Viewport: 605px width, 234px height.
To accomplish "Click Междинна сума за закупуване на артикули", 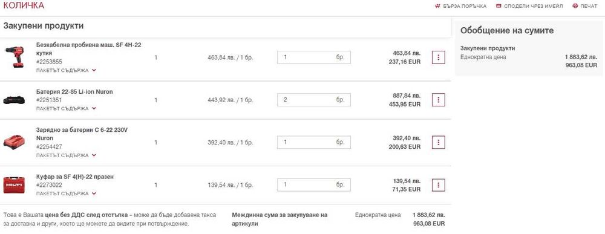I will tap(280, 219).
